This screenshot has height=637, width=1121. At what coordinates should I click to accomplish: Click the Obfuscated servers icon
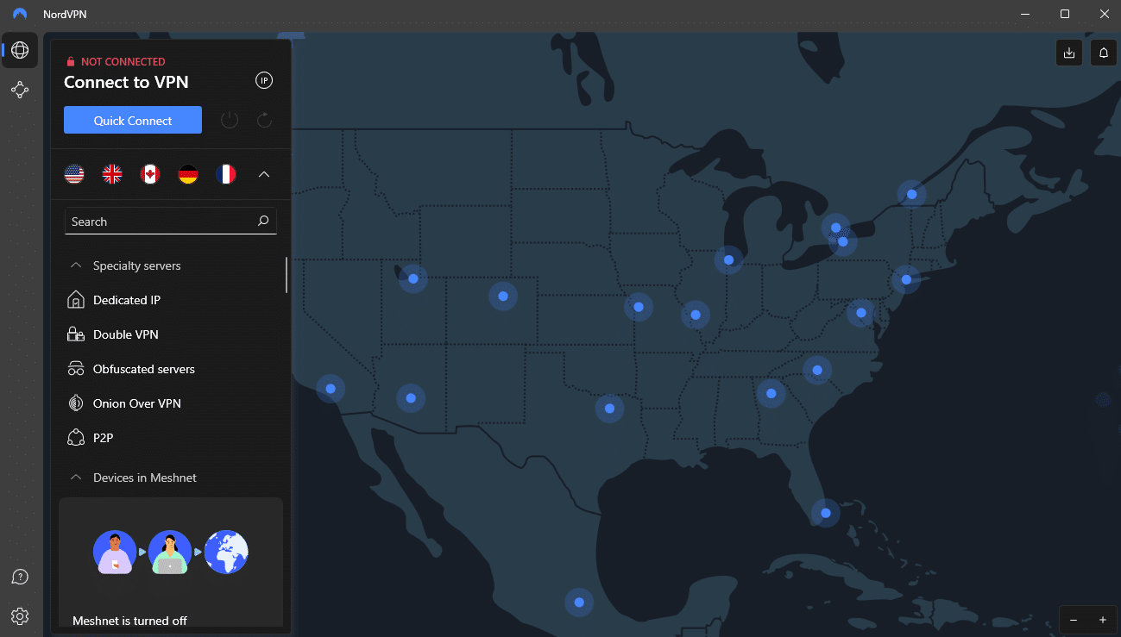[76, 369]
